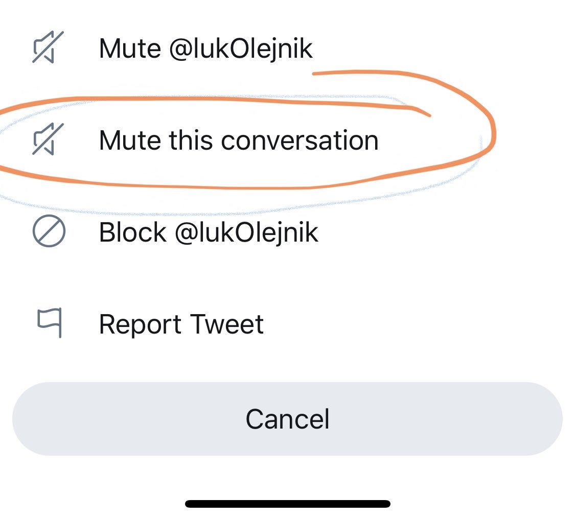Image resolution: width=575 pixels, height=520 pixels.
Task: Select the Block @lukOlejnik option
Action: (x=287, y=232)
